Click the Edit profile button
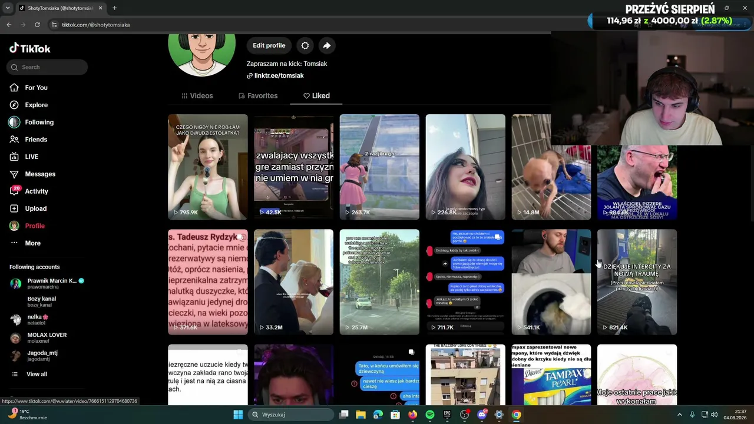This screenshot has height=424, width=754. pyautogui.click(x=269, y=45)
